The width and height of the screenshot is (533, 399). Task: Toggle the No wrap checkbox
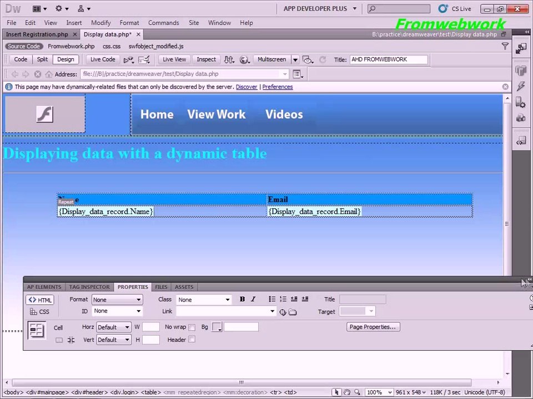(192, 328)
